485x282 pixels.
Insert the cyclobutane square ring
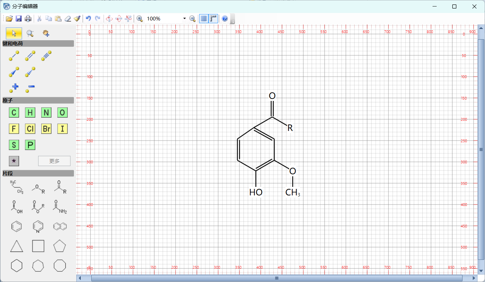coord(38,246)
